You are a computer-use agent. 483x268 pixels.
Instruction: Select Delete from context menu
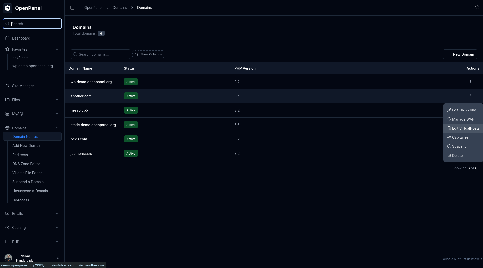tap(463, 156)
